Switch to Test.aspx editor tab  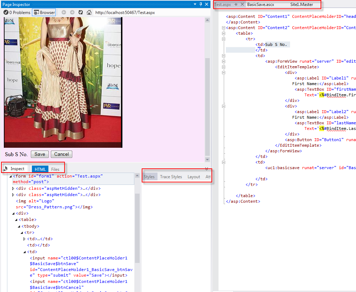(x=222, y=5)
